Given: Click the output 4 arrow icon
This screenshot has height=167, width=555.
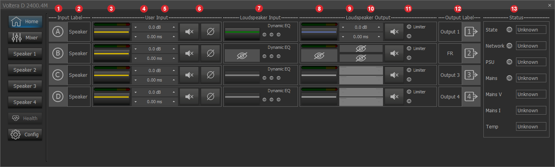Looking at the screenshot, I should point(471,96).
